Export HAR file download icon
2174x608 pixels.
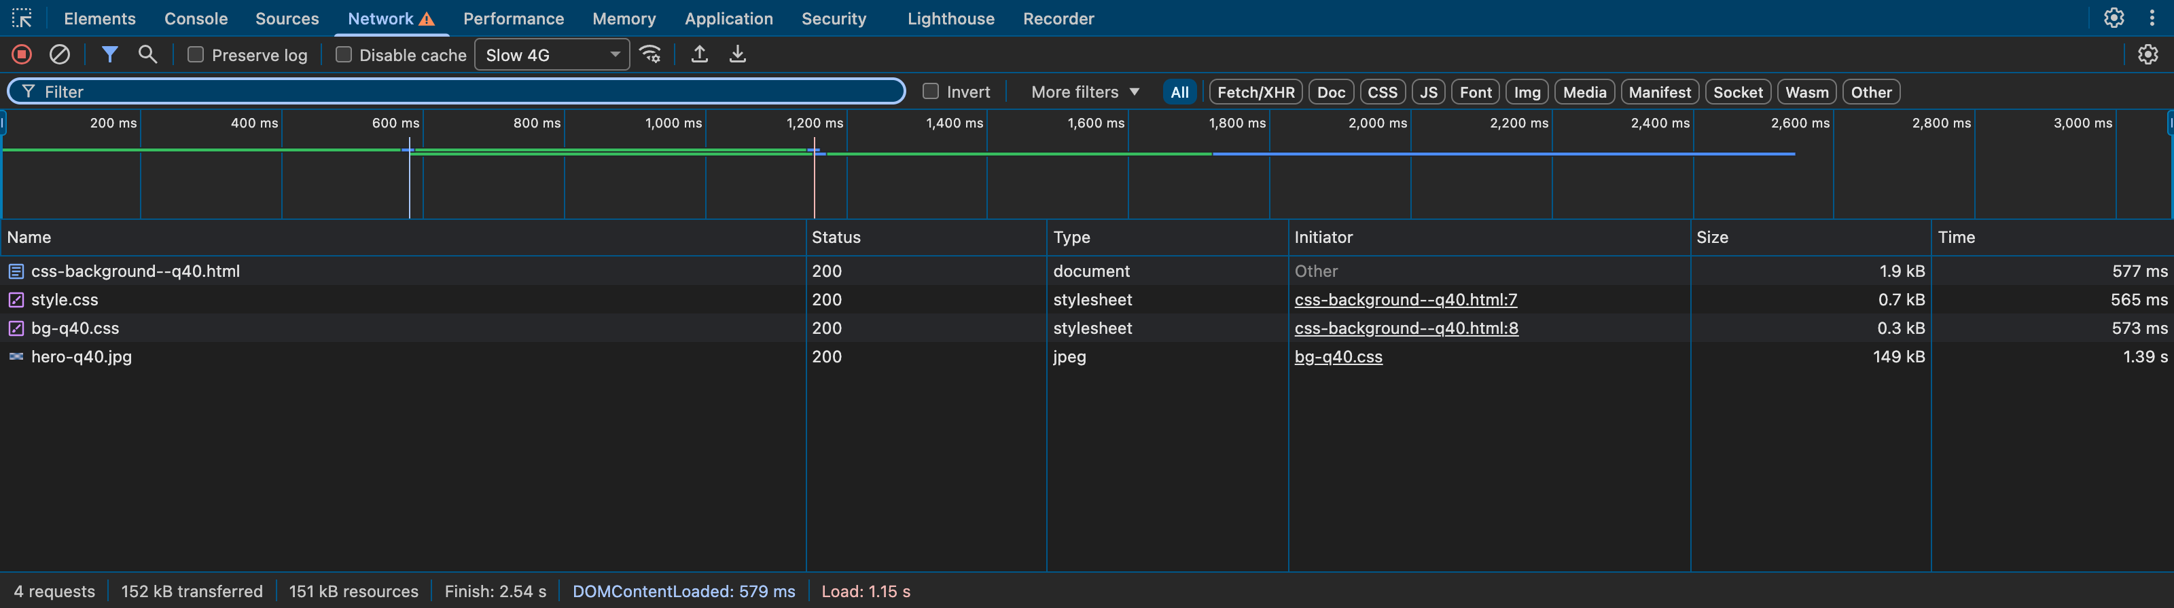click(x=738, y=55)
